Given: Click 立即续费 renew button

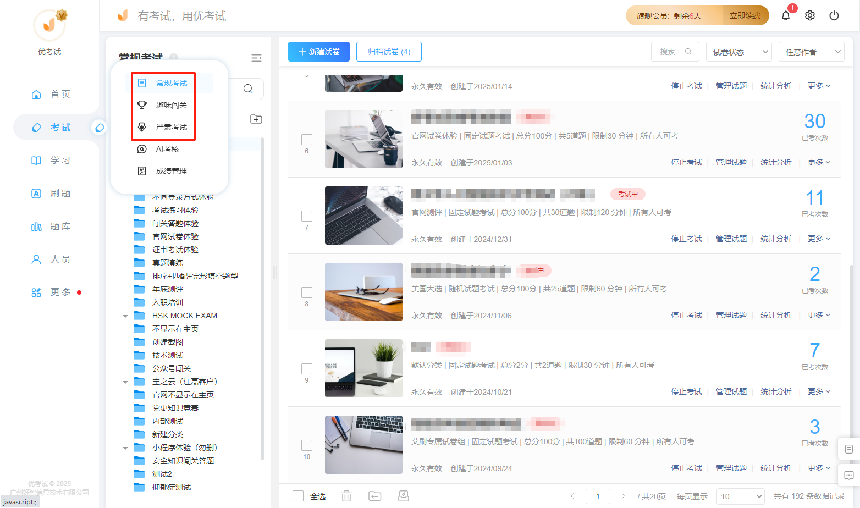Looking at the screenshot, I should click(745, 15).
